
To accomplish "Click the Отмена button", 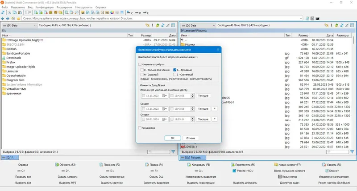I will [191, 138].
